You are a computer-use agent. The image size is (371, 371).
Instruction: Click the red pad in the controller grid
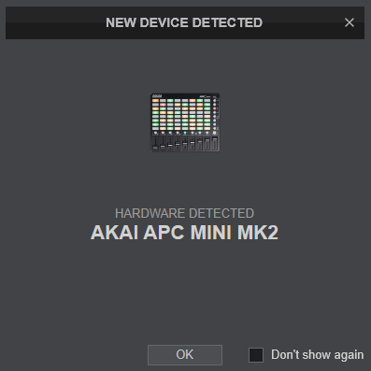pyautogui.click(x=163, y=105)
